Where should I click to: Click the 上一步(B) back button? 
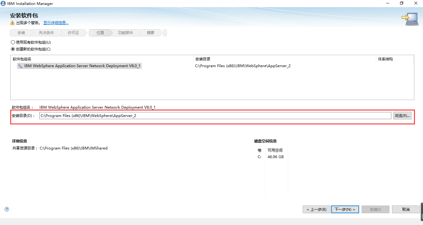point(317,210)
